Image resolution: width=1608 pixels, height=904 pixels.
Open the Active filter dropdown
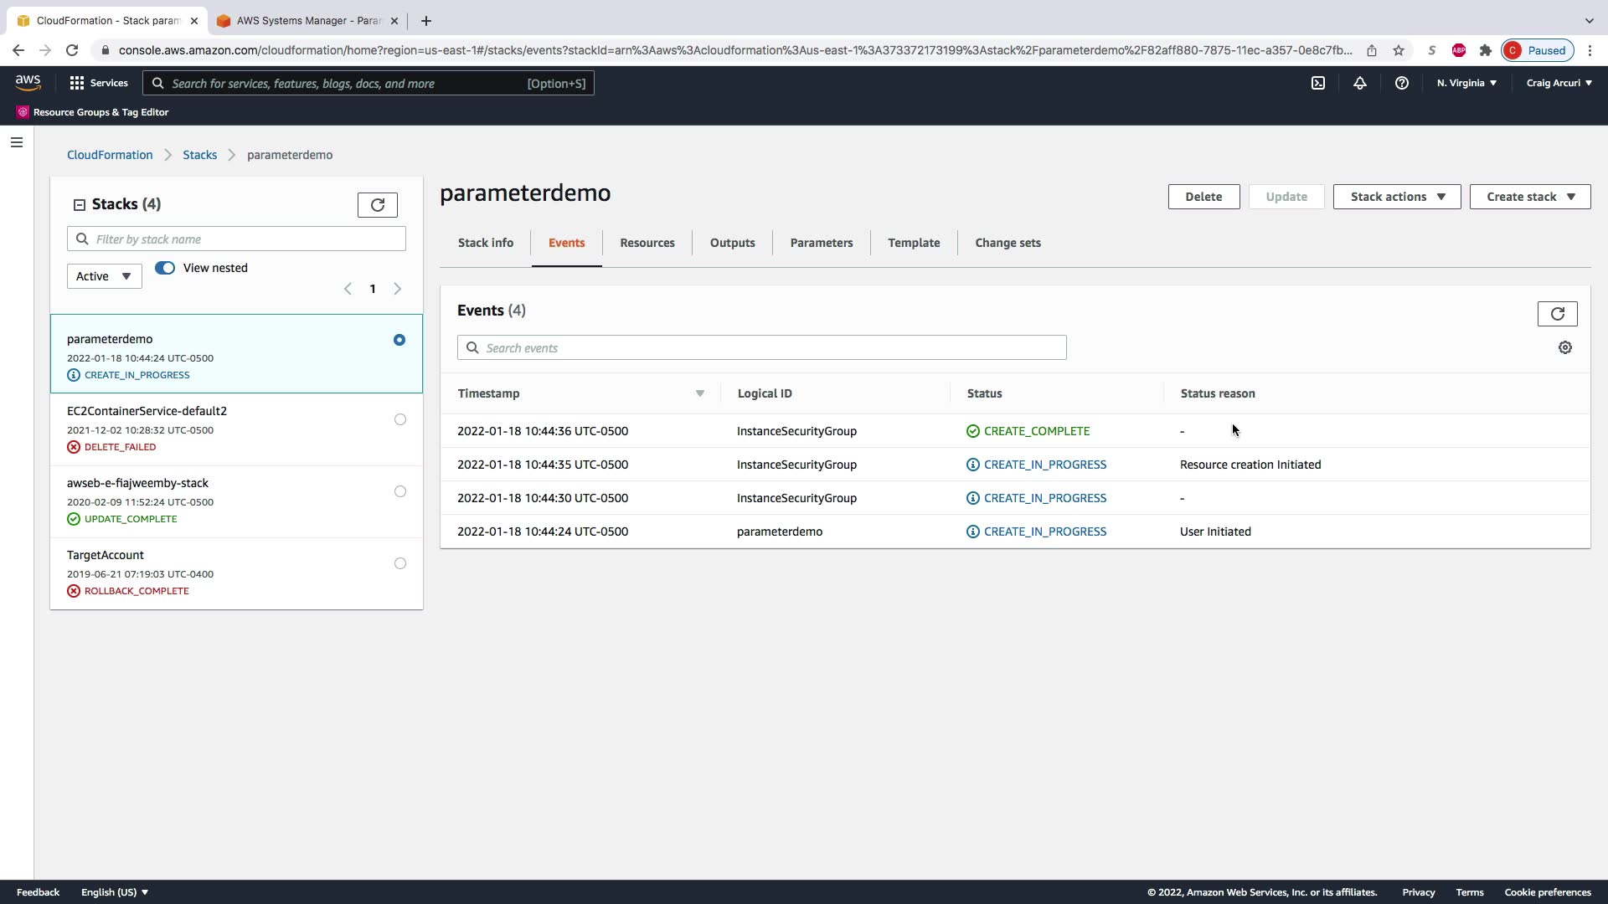(104, 276)
